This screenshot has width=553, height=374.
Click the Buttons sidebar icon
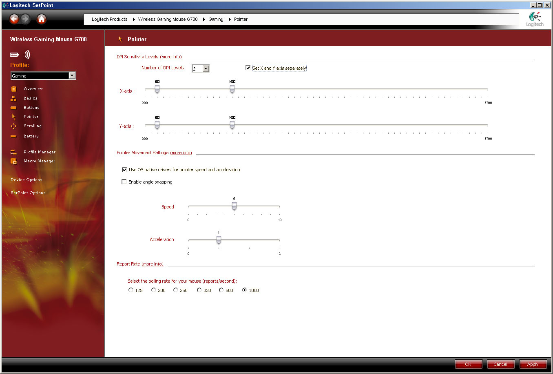[x=13, y=108]
